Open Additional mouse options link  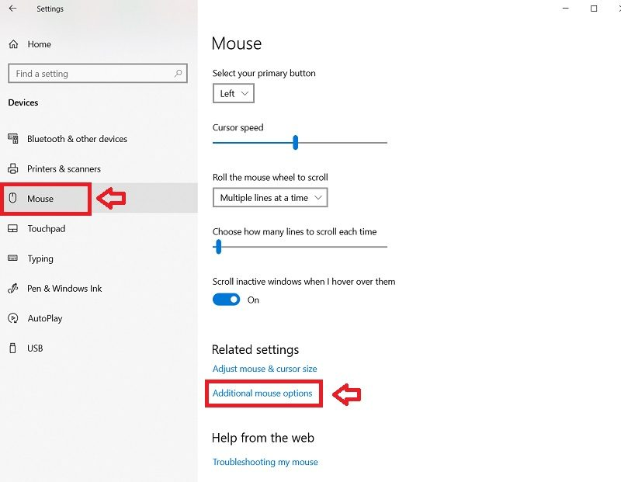(262, 394)
